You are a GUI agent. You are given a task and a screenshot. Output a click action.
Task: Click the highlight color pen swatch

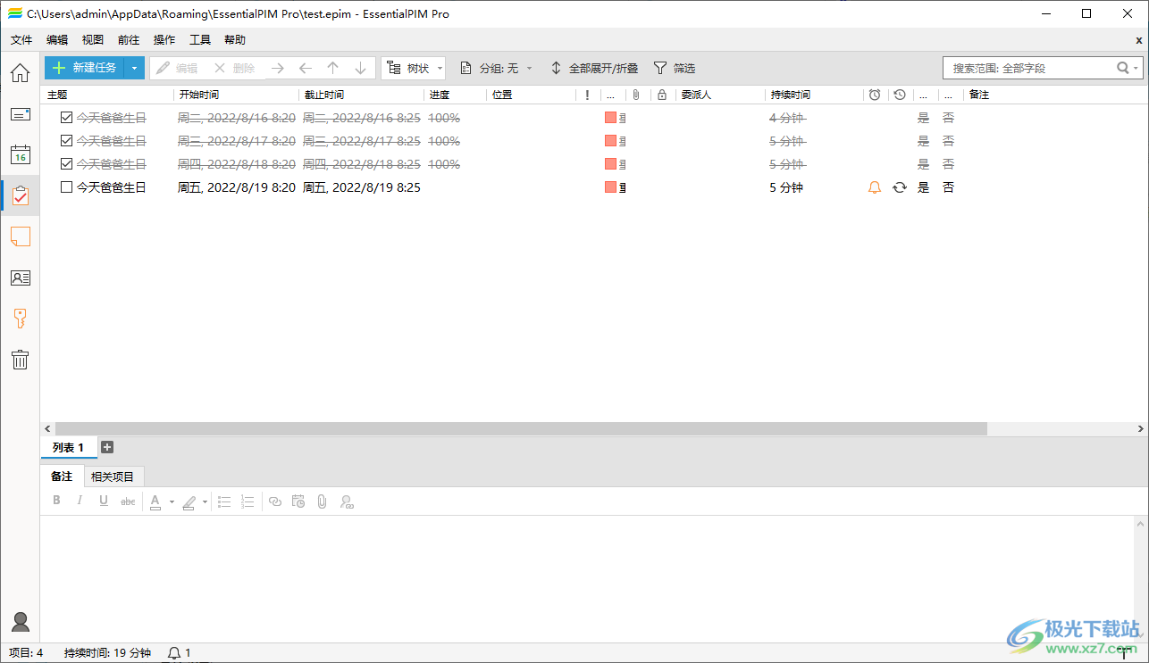(189, 502)
